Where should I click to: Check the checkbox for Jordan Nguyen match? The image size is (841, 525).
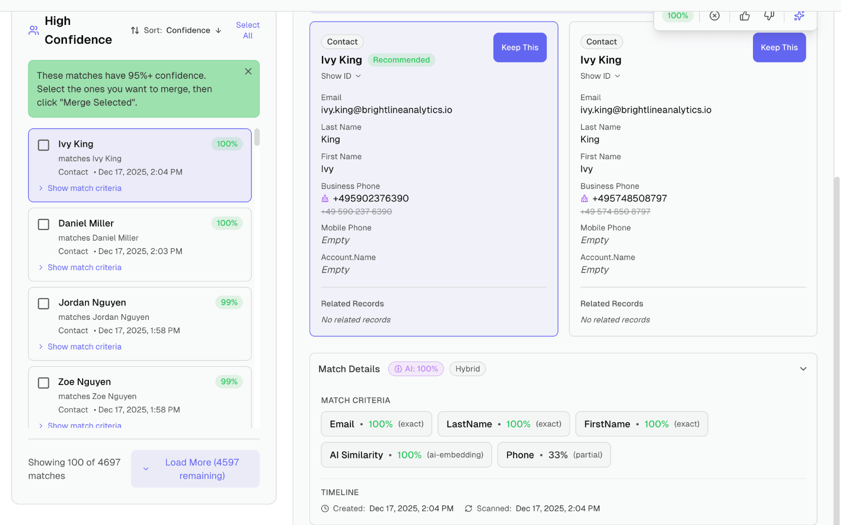click(x=43, y=303)
